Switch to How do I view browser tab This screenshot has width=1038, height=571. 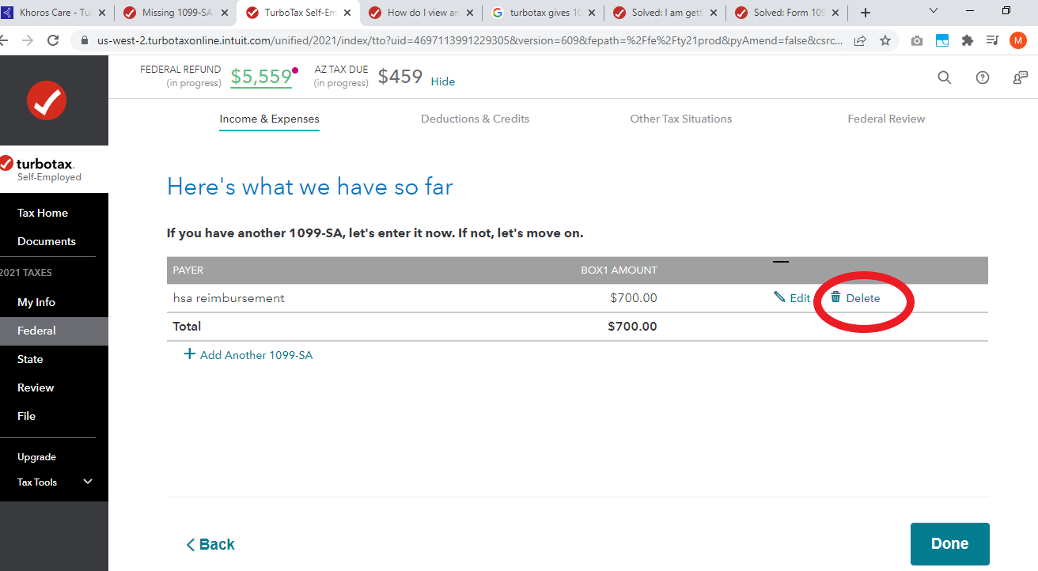(419, 13)
